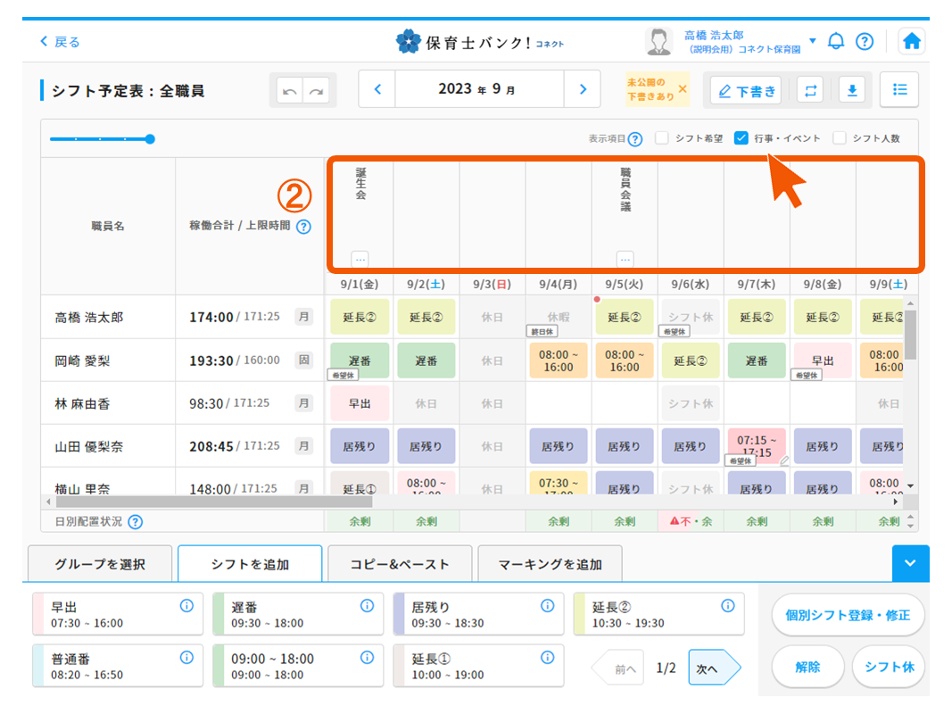Go to next month with right arrow
The height and width of the screenshot is (714, 952).
(x=584, y=89)
